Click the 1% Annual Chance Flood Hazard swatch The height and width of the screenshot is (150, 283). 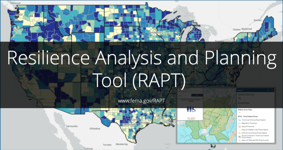click(239, 120)
